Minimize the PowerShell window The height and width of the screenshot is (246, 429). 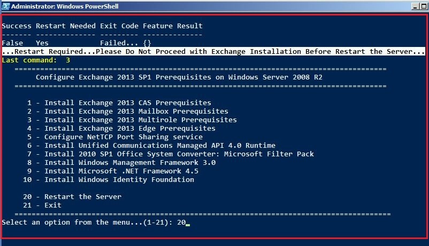coord(415,6)
